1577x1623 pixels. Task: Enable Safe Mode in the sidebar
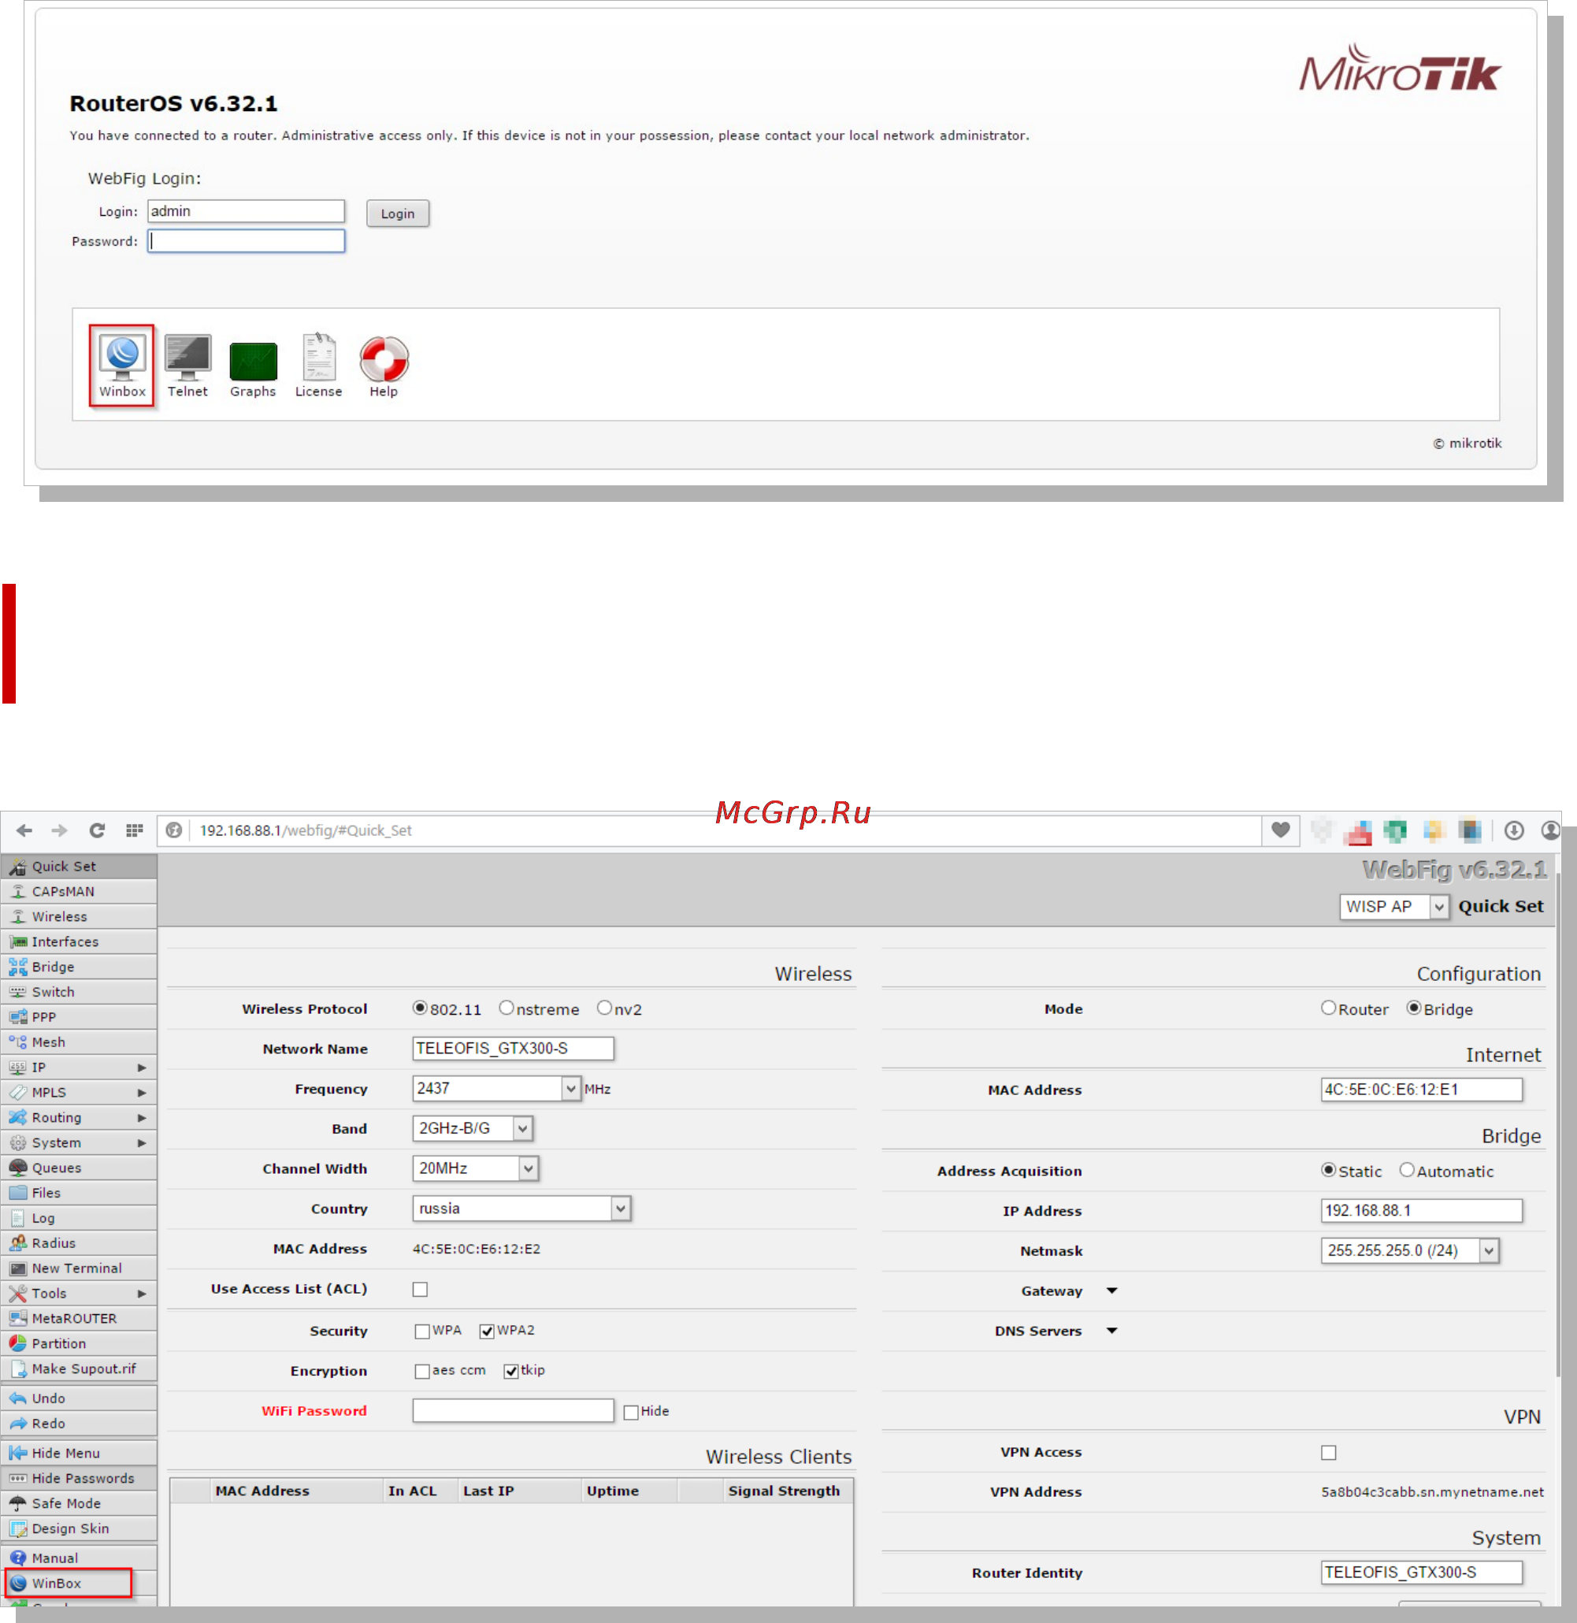(79, 1503)
